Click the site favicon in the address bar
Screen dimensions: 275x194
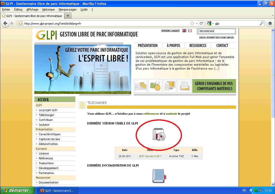pyautogui.click(x=21, y=23)
